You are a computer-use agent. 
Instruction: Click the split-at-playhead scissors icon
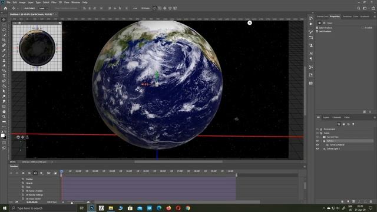coord(48,173)
